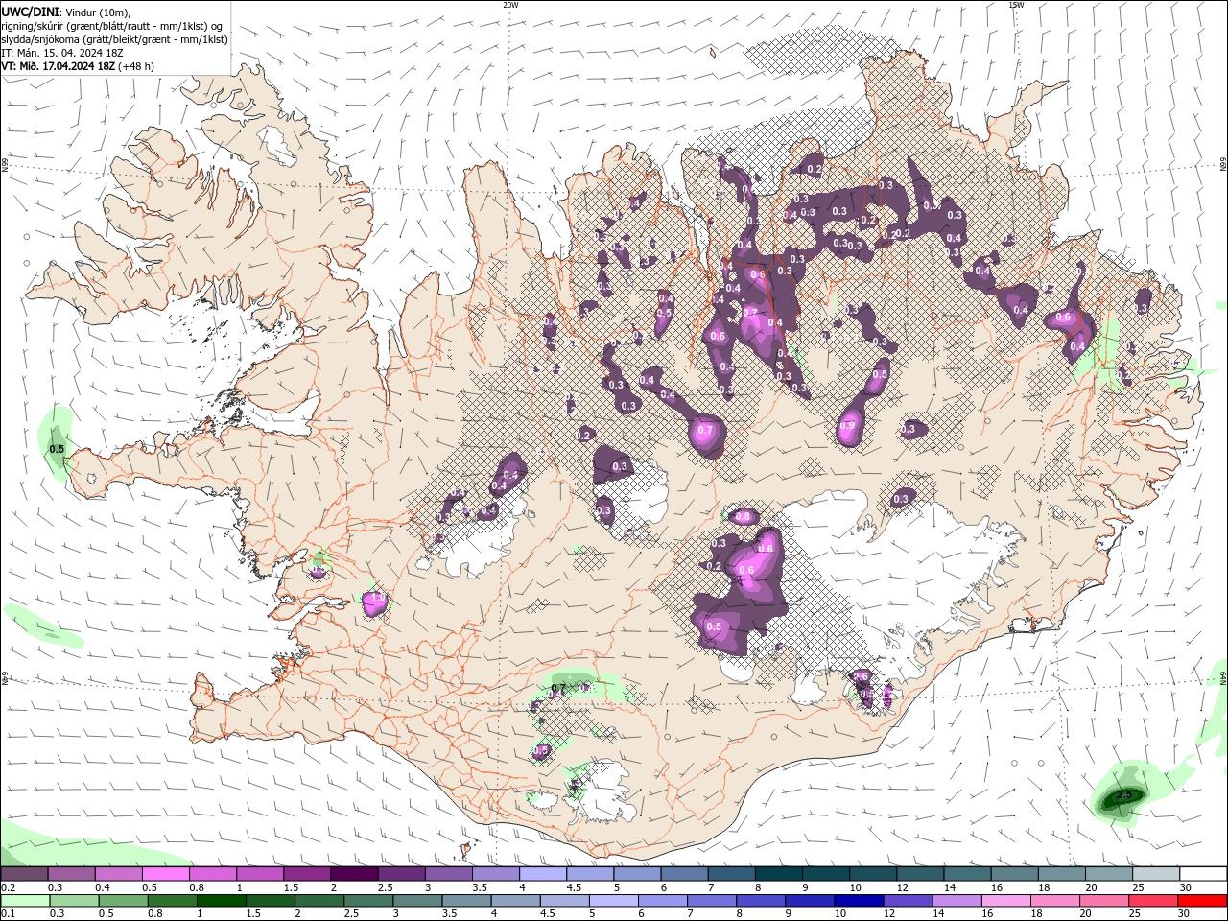The height and width of the screenshot is (921, 1228).
Task: Click the '20W' longitude label
Action: 510,5
